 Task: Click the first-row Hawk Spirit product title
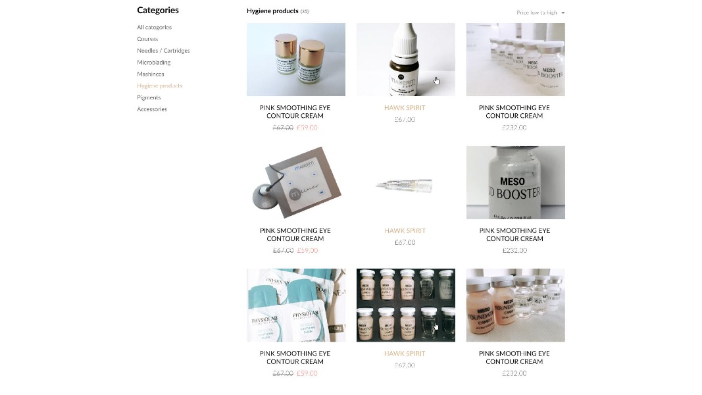pyautogui.click(x=405, y=108)
